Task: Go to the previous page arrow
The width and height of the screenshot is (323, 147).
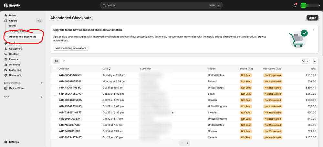Action: 182,143
